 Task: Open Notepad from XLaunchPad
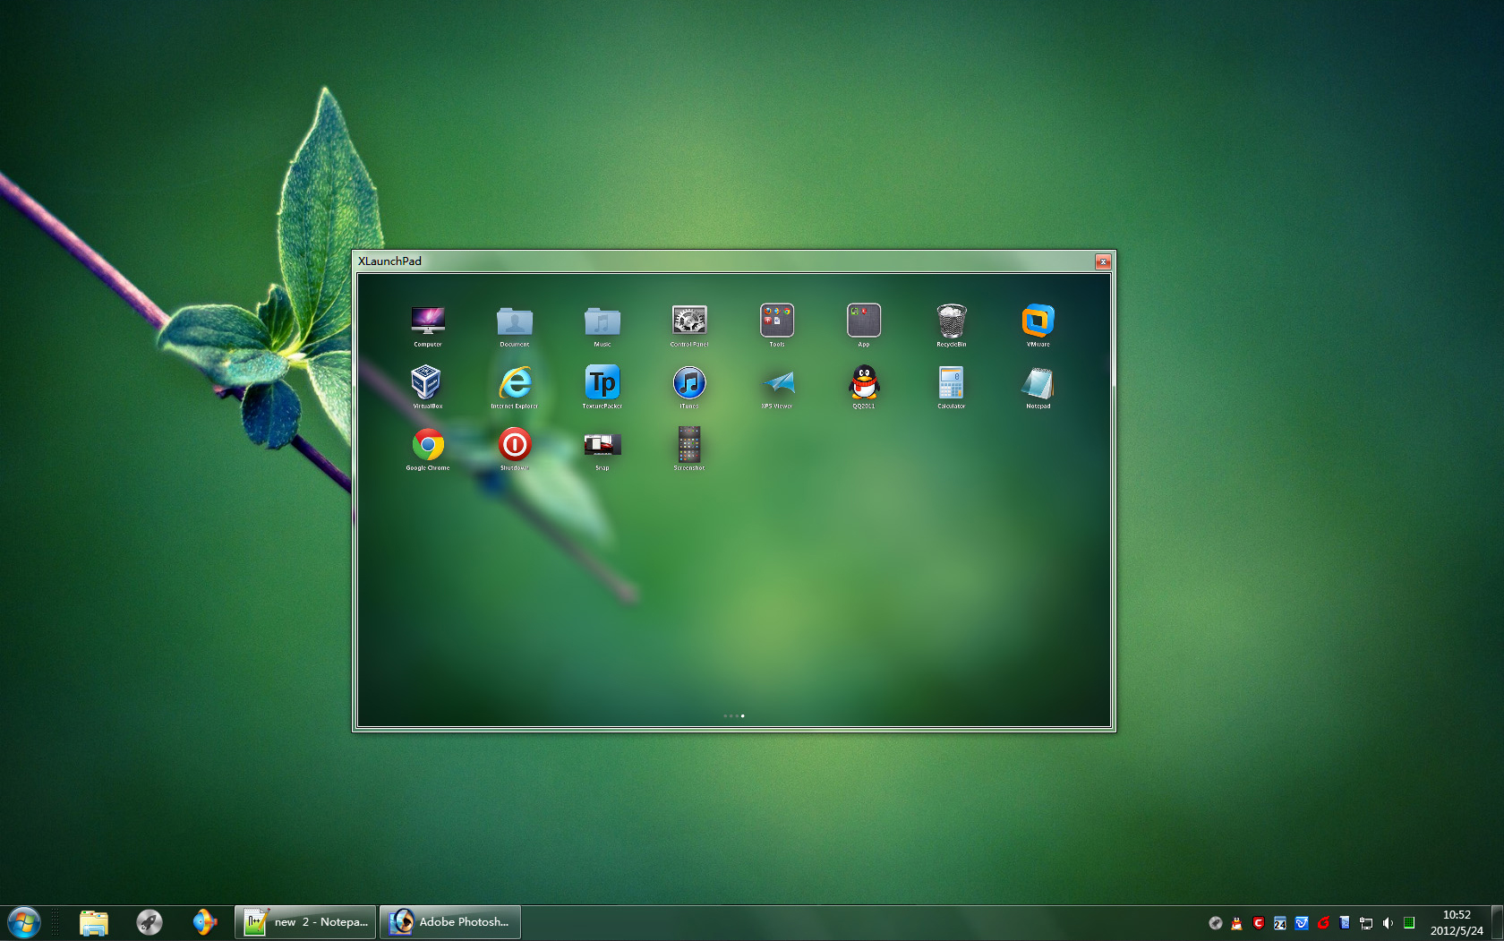pyautogui.click(x=1038, y=383)
